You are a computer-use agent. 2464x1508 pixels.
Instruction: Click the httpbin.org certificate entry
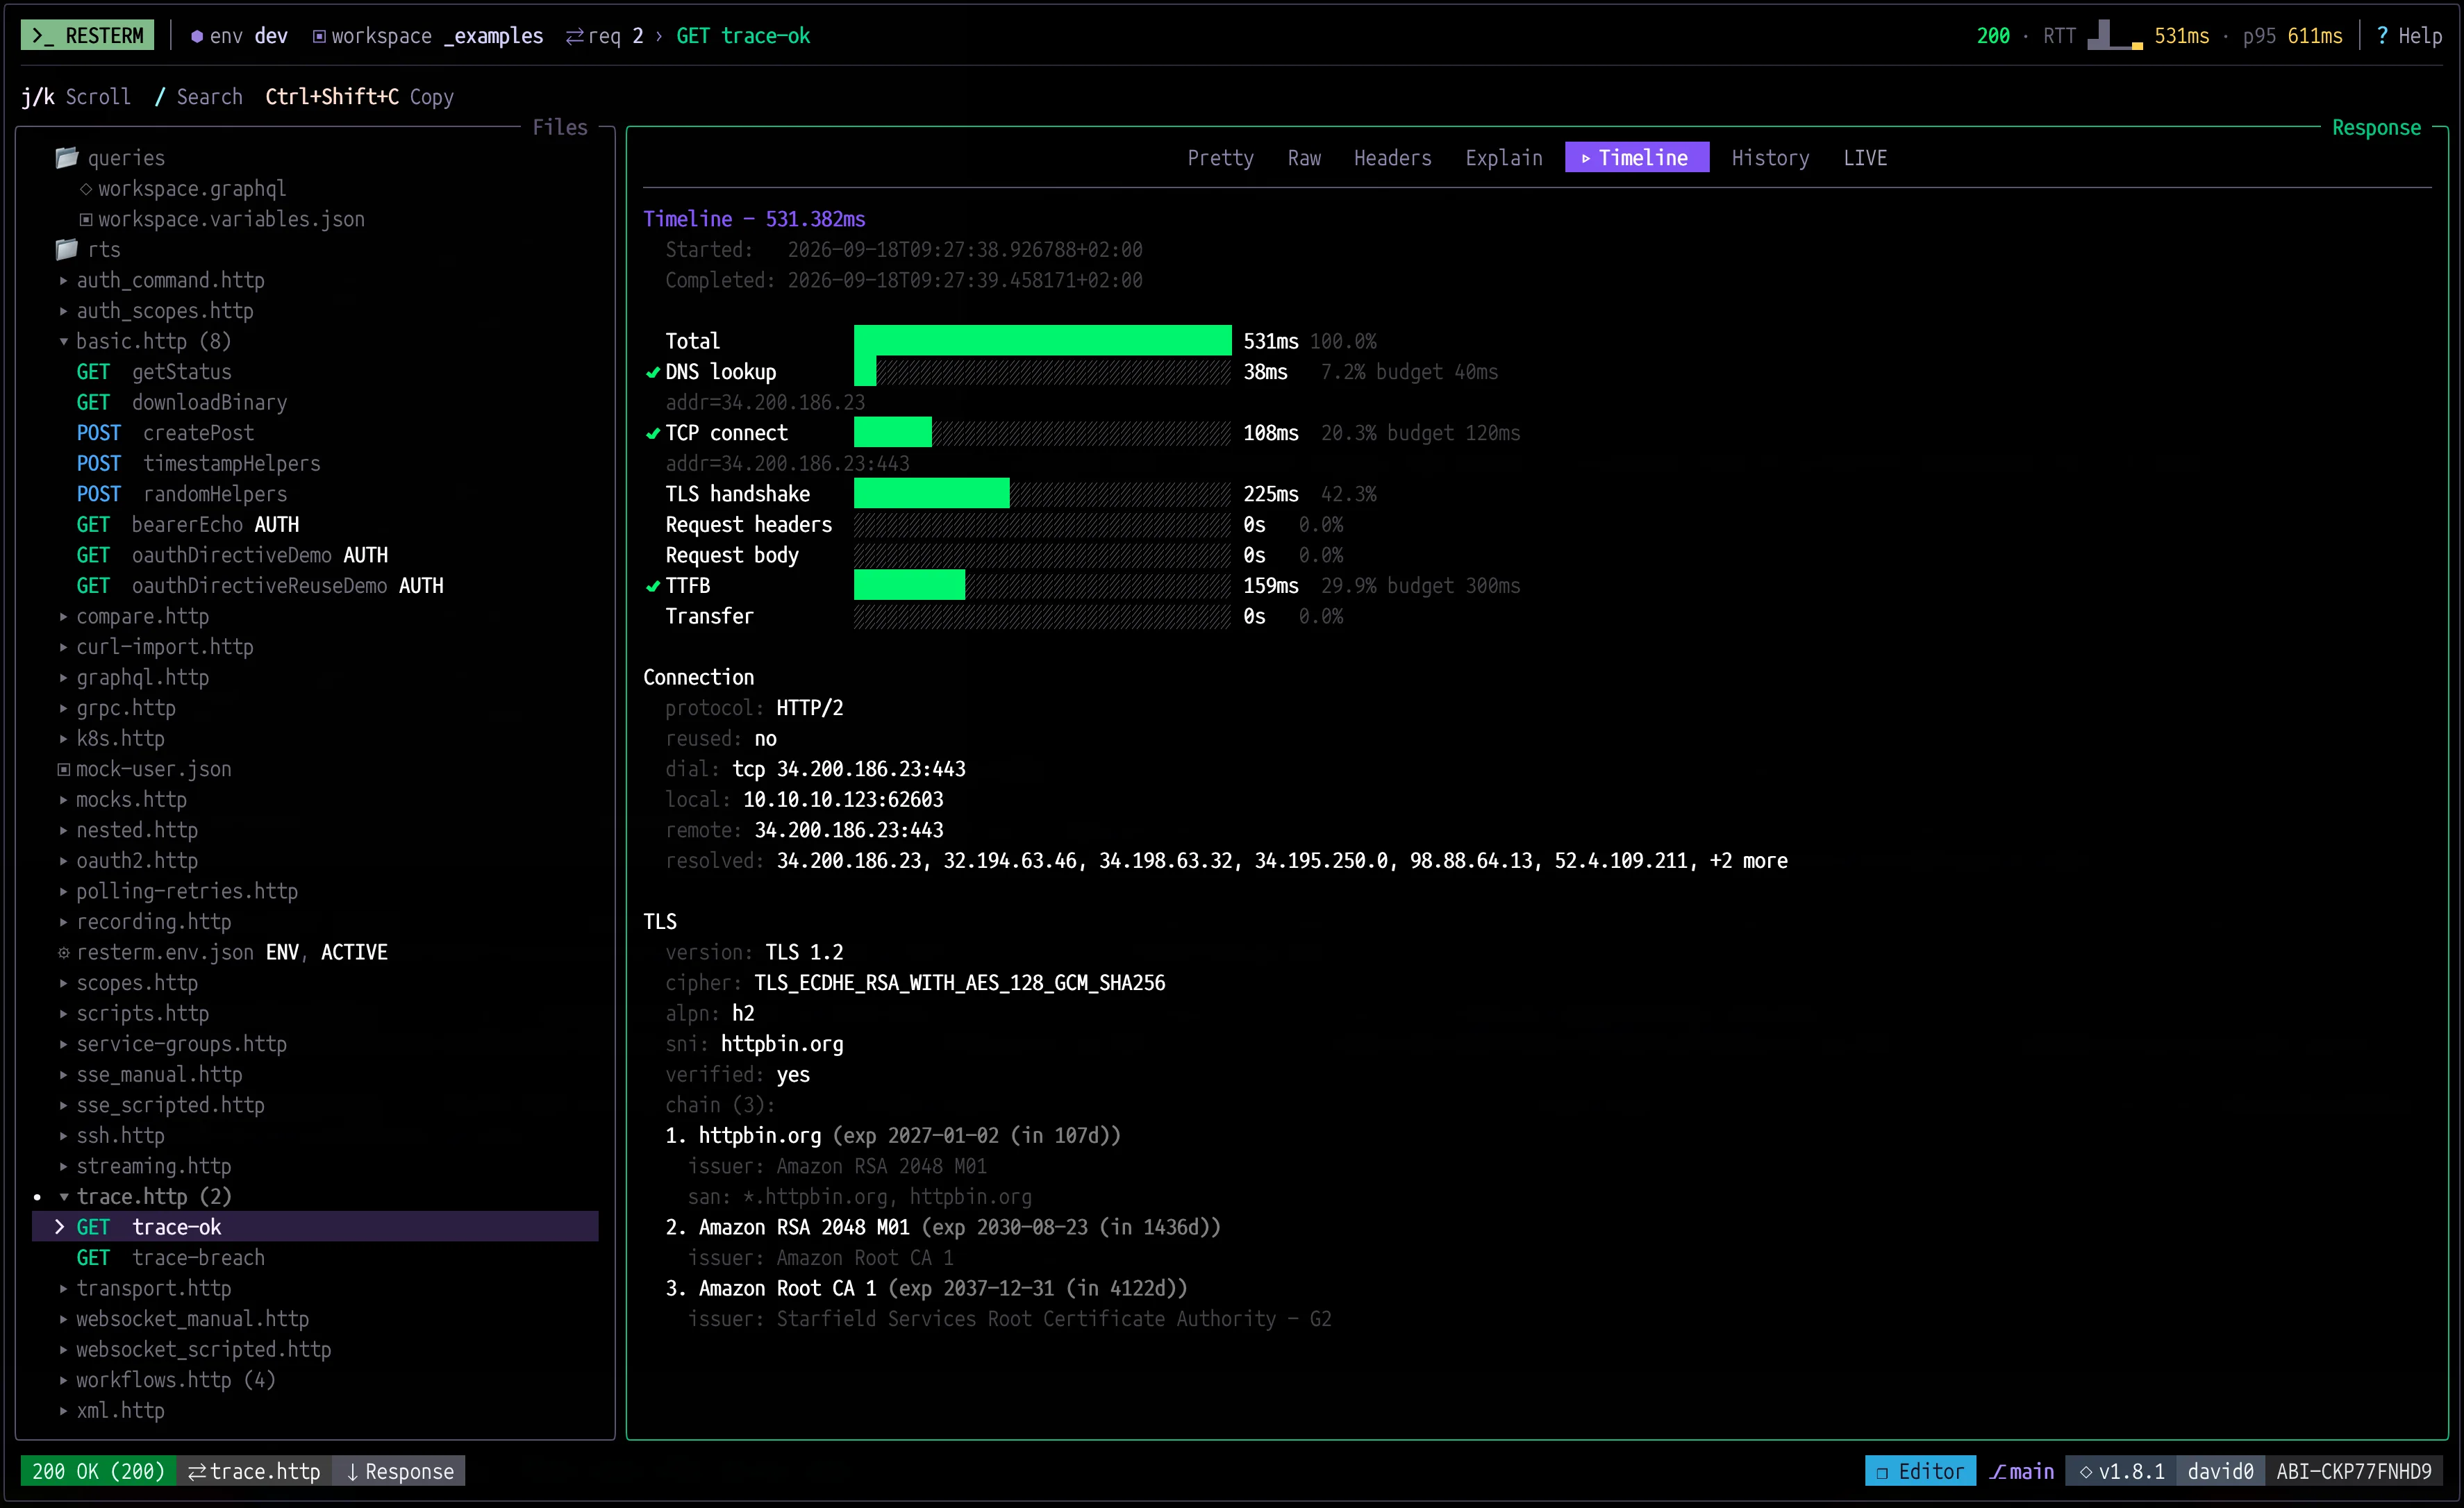click(893, 1136)
